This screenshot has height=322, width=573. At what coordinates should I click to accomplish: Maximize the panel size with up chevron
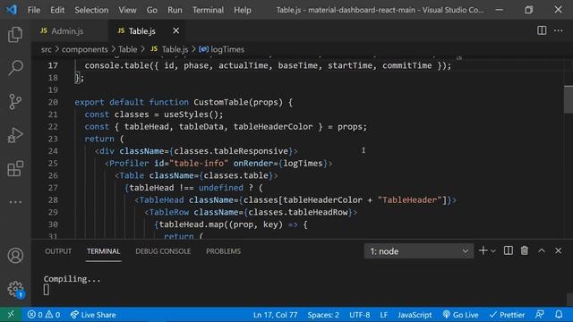[542, 250]
